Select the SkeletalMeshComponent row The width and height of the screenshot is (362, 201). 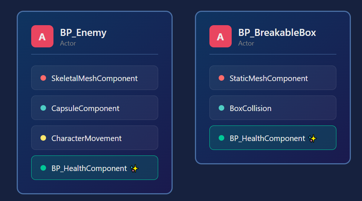tap(94, 78)
